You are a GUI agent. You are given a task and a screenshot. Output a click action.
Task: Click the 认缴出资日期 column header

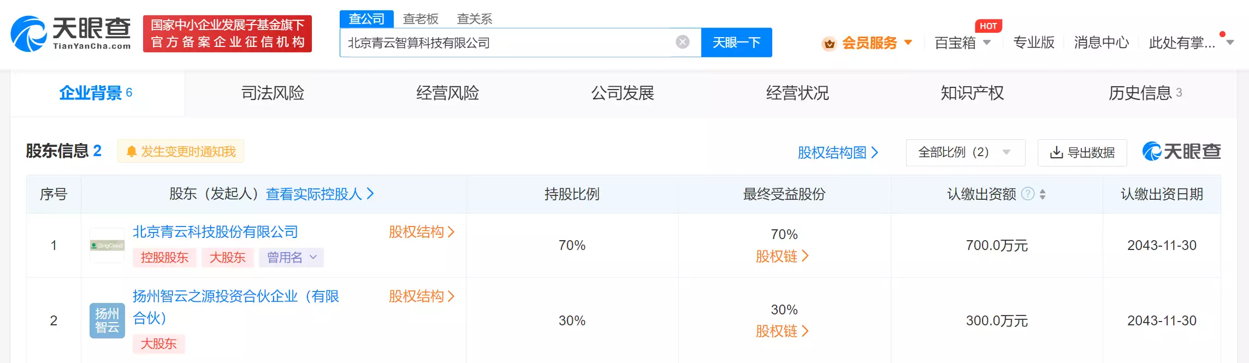tap(1162, 194)
